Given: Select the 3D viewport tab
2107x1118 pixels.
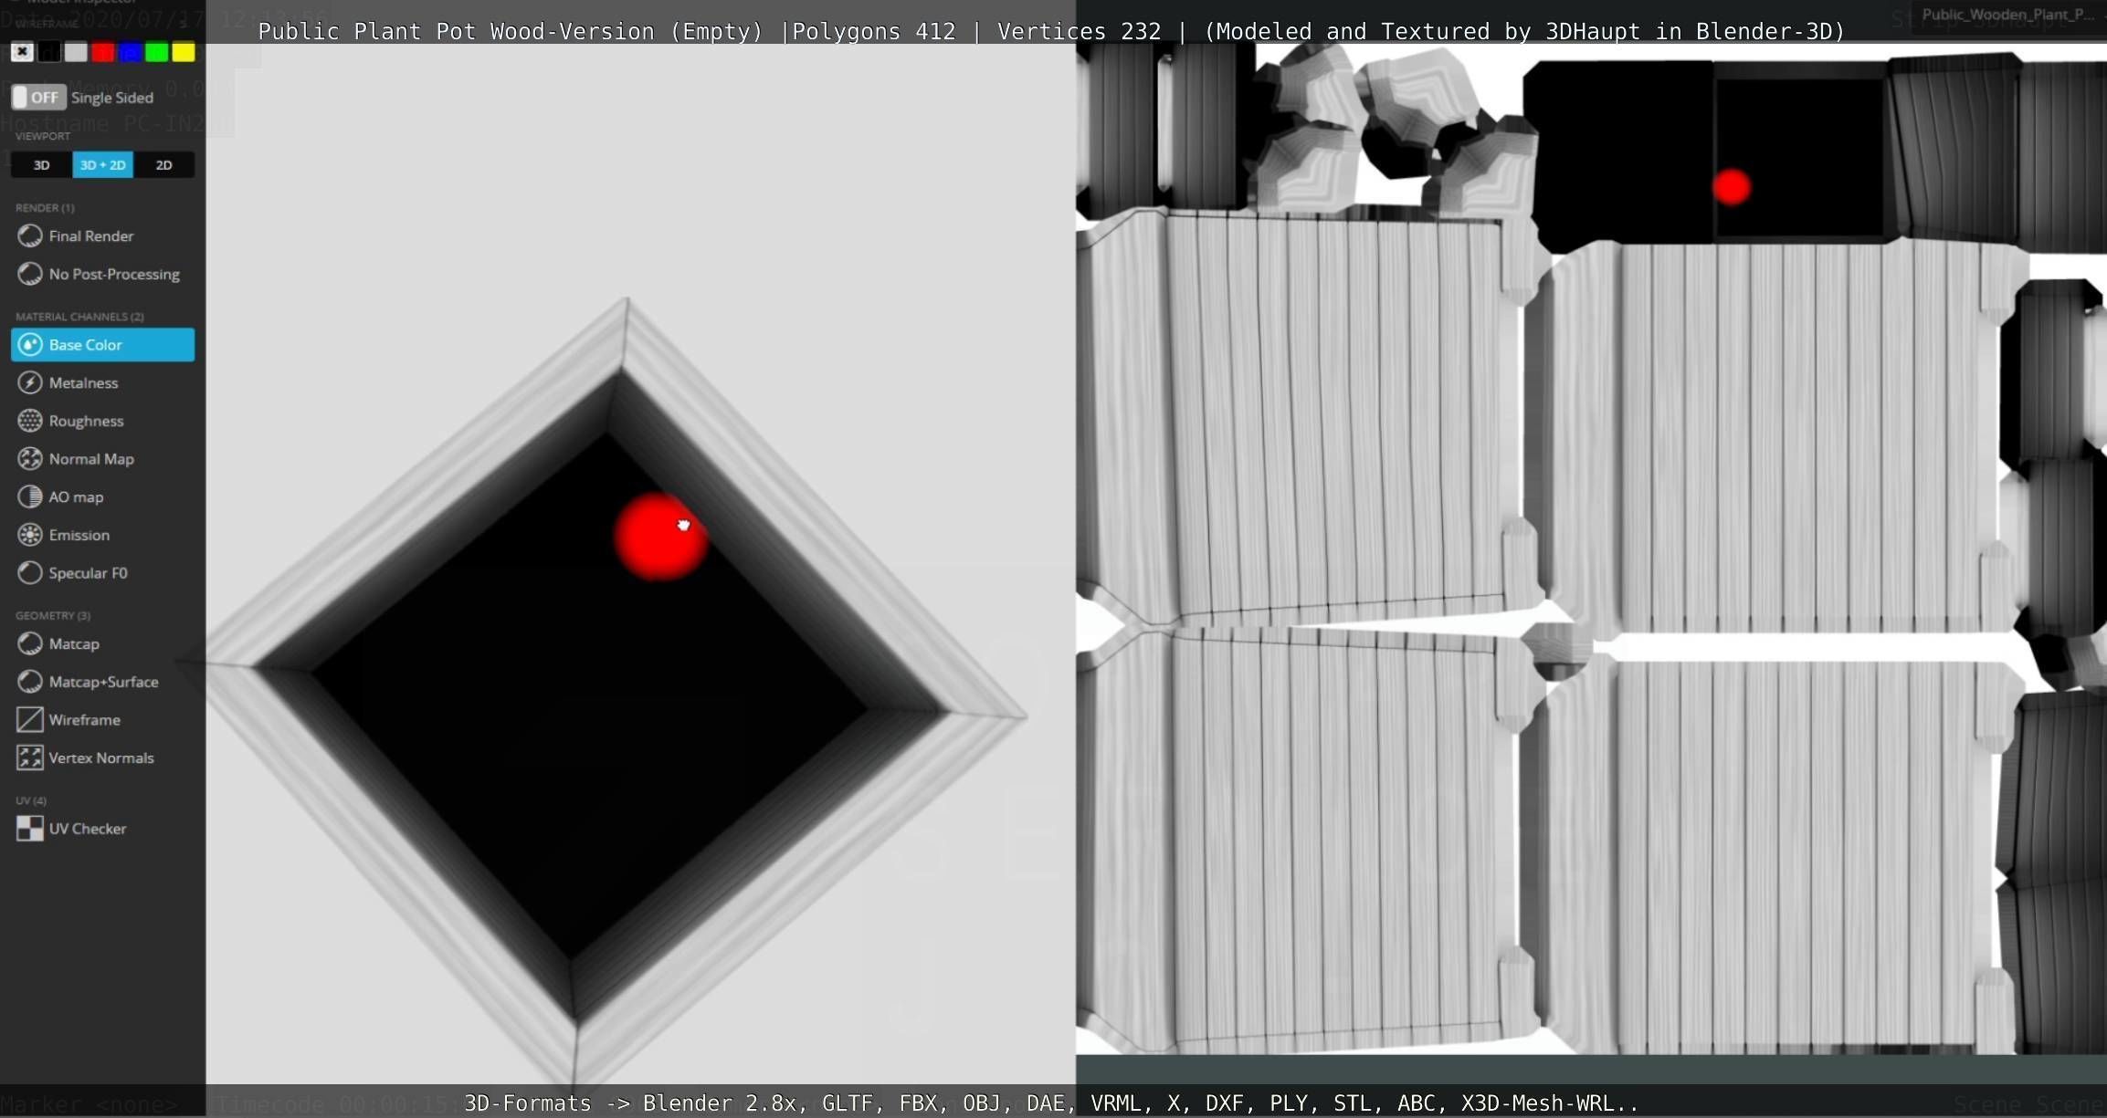Looking at the screenshot, I should coord(41,165).
